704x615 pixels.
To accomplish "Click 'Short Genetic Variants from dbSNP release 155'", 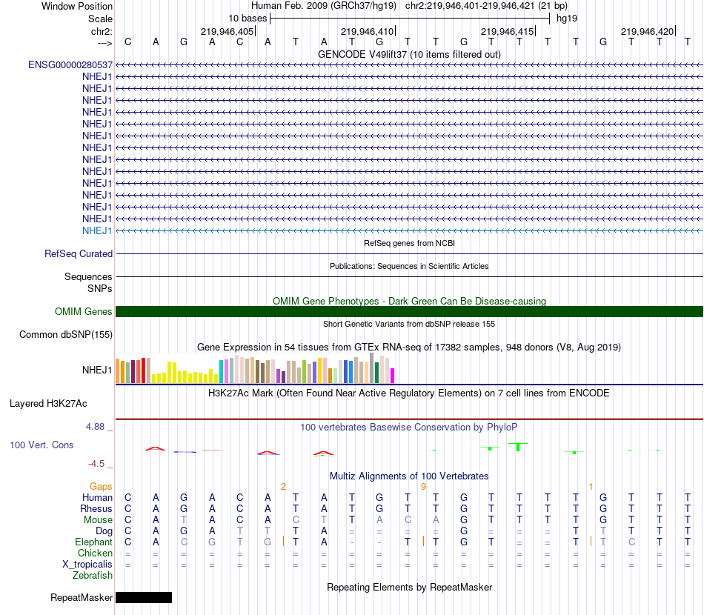I will point(409,324).
